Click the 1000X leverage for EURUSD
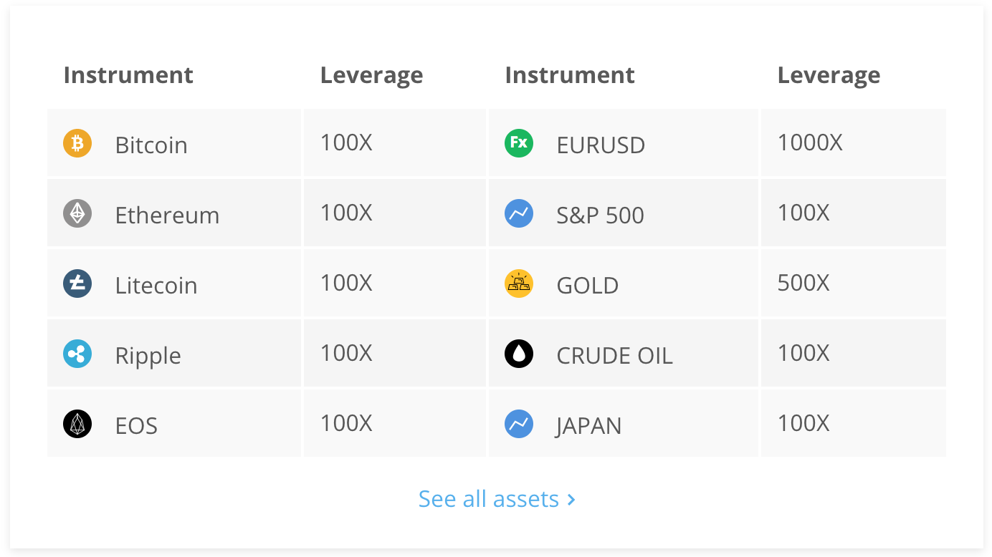 pyautogui.click(x=810, y=143)
